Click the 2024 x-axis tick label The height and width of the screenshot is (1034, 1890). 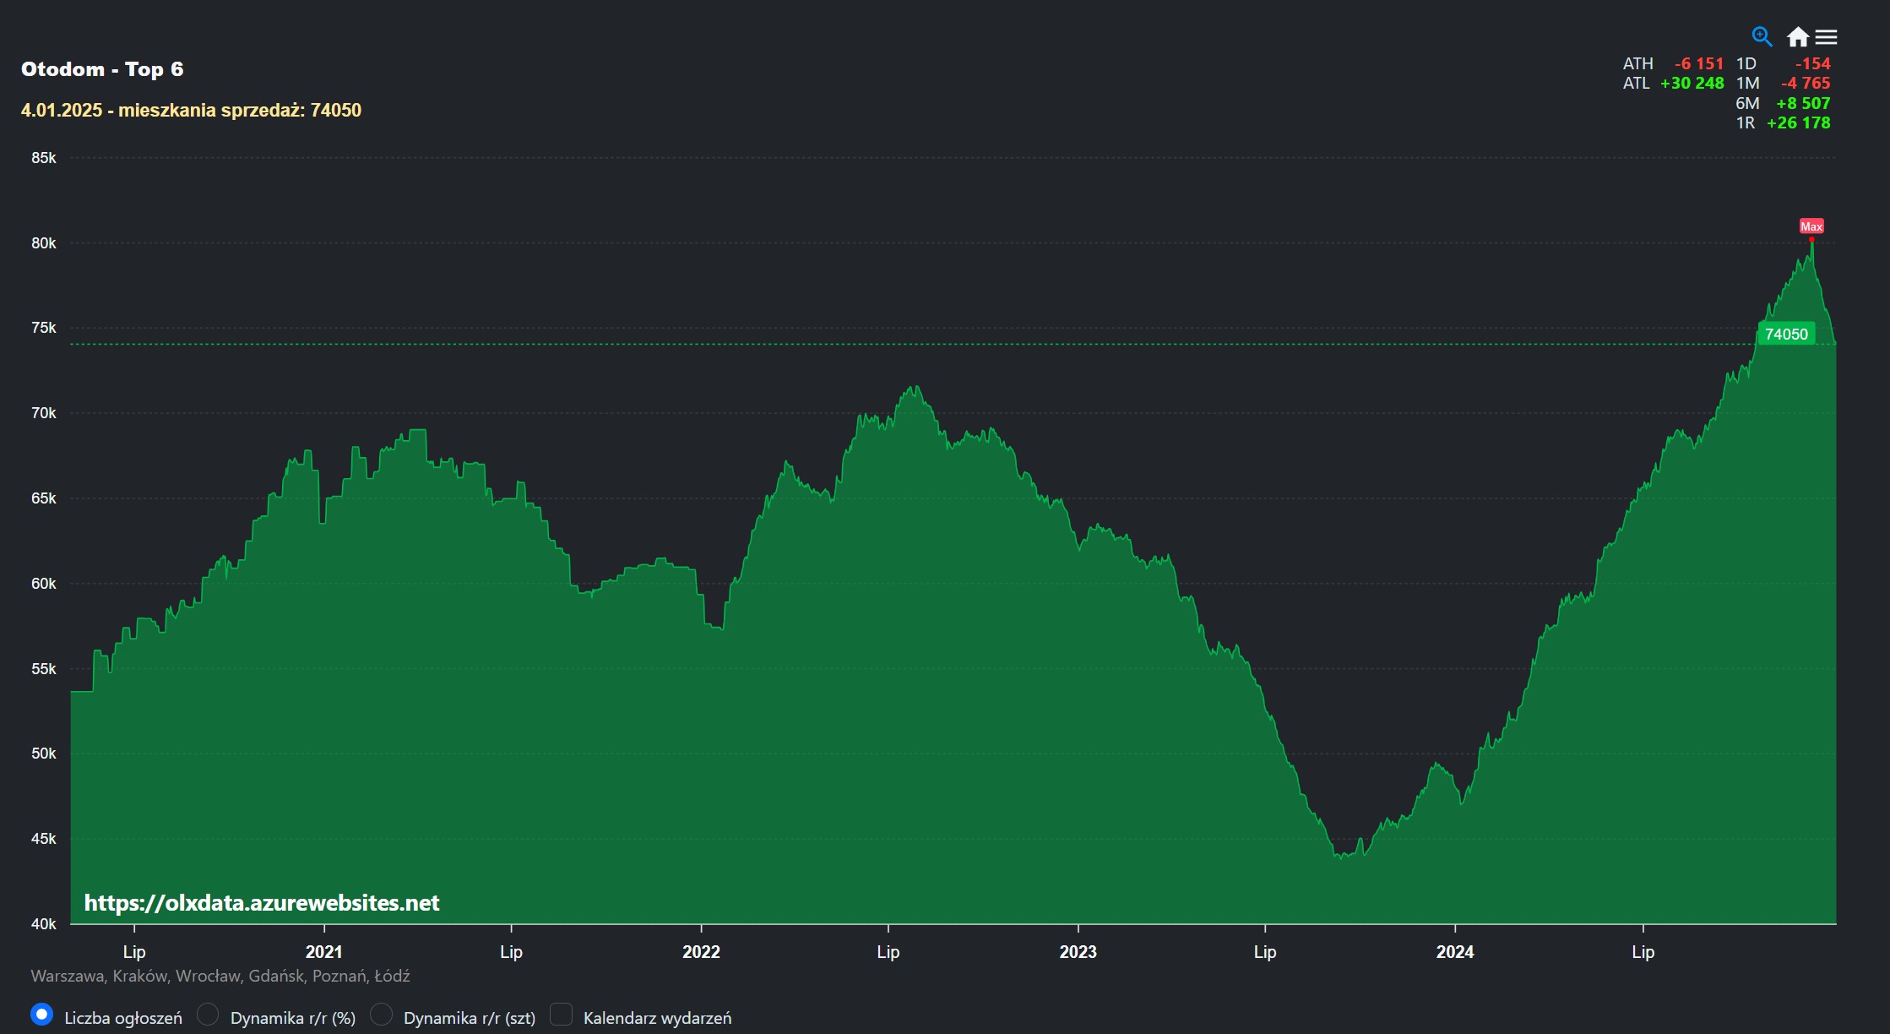click(1454, 952)
